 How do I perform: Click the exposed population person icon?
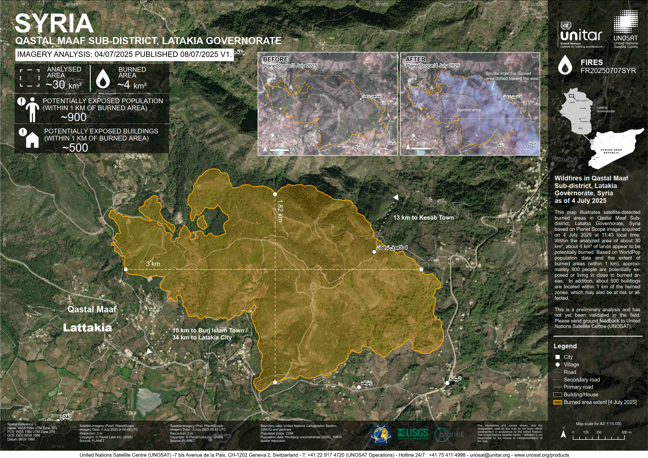32,110
